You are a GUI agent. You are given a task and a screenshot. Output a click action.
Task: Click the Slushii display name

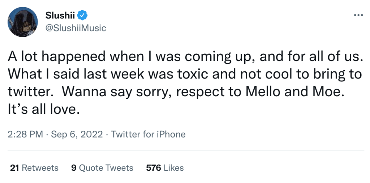point(60,15)
